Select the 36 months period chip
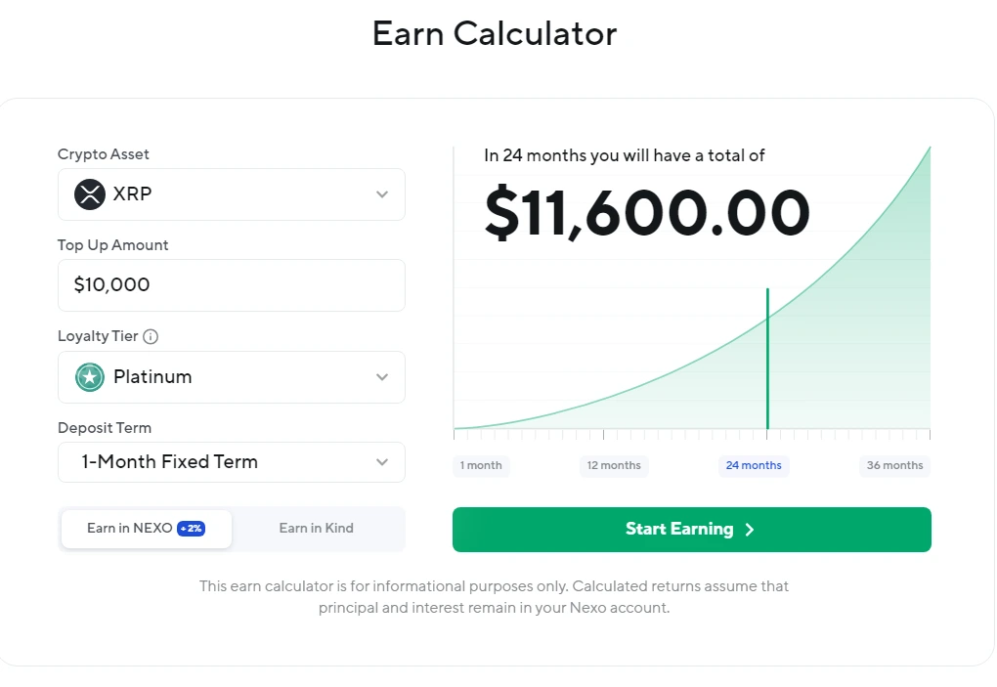 [x=895, y=466]
